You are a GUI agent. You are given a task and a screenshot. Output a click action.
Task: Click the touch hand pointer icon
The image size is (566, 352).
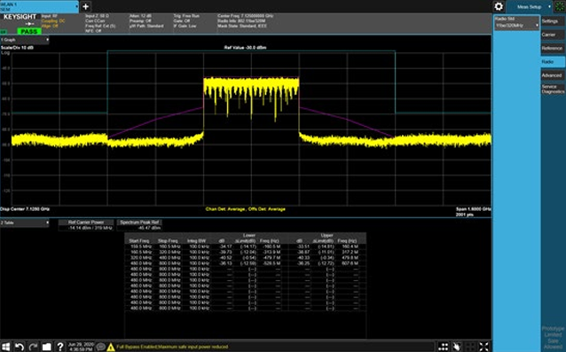coord(457,347)
